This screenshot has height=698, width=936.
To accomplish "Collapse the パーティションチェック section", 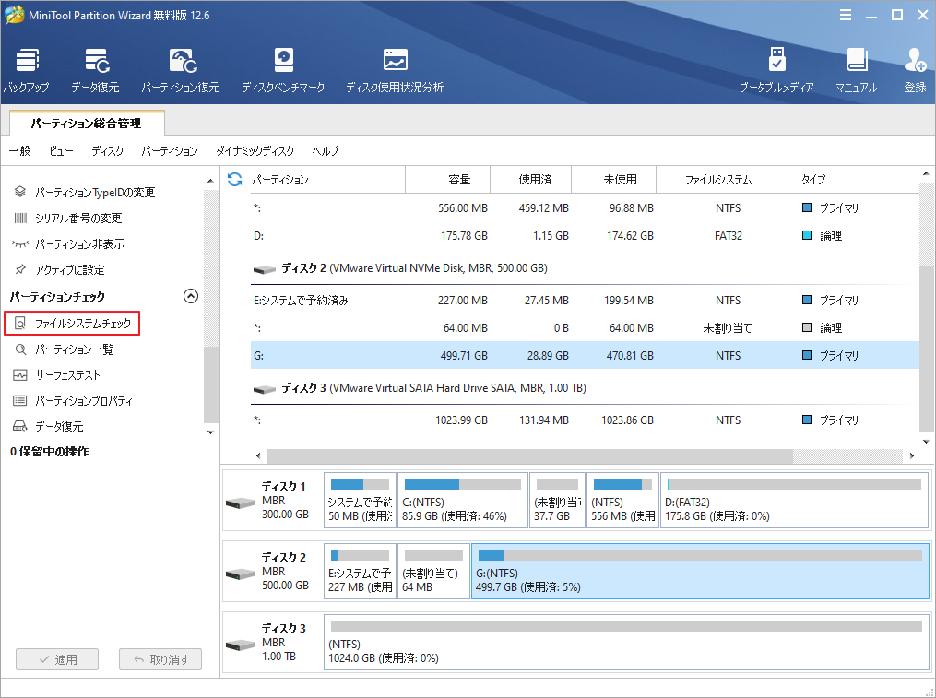I will 190,296.
